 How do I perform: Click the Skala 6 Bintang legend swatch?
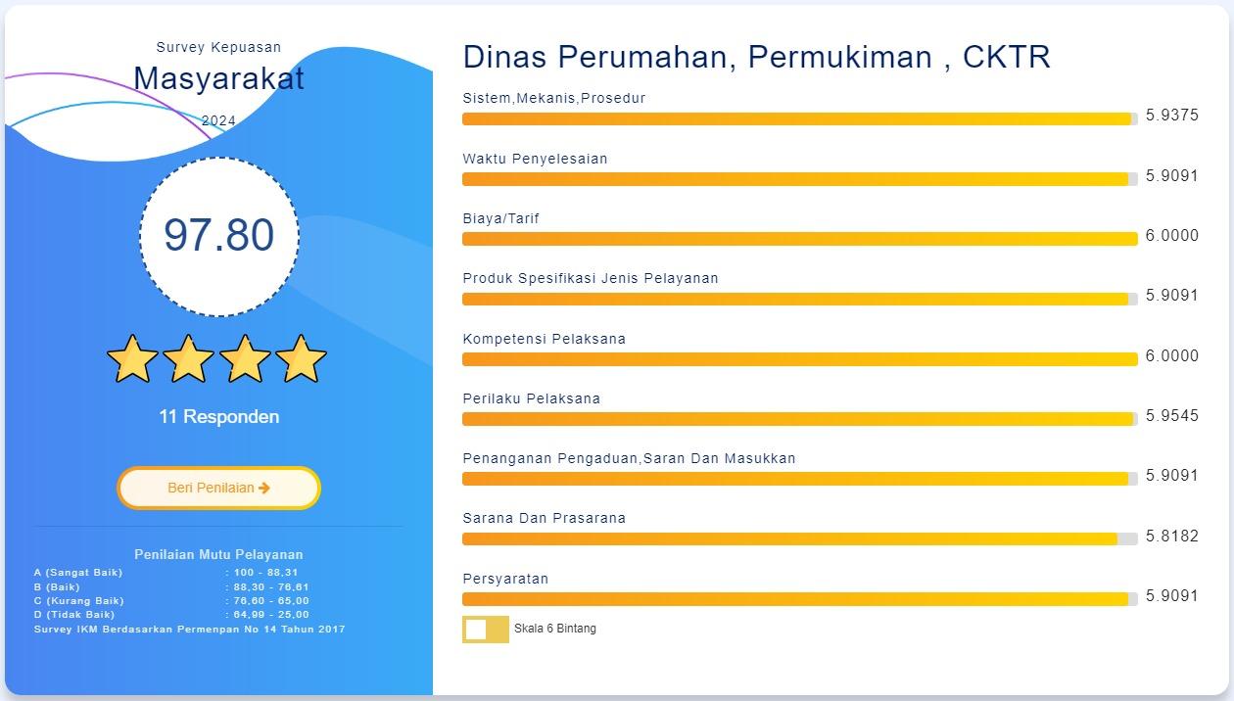tap(485, 630)
